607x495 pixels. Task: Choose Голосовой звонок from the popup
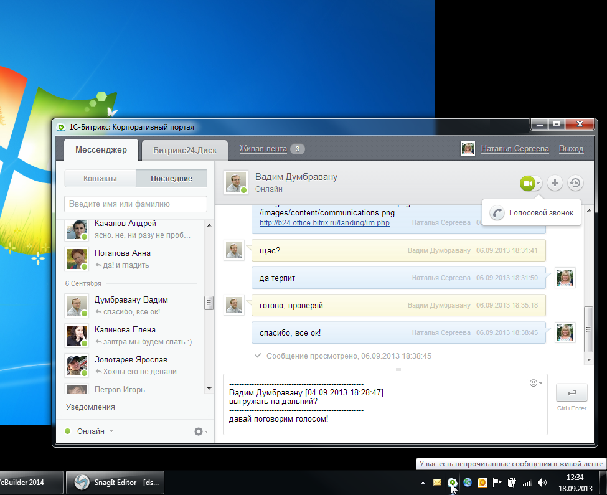point(532,213)
